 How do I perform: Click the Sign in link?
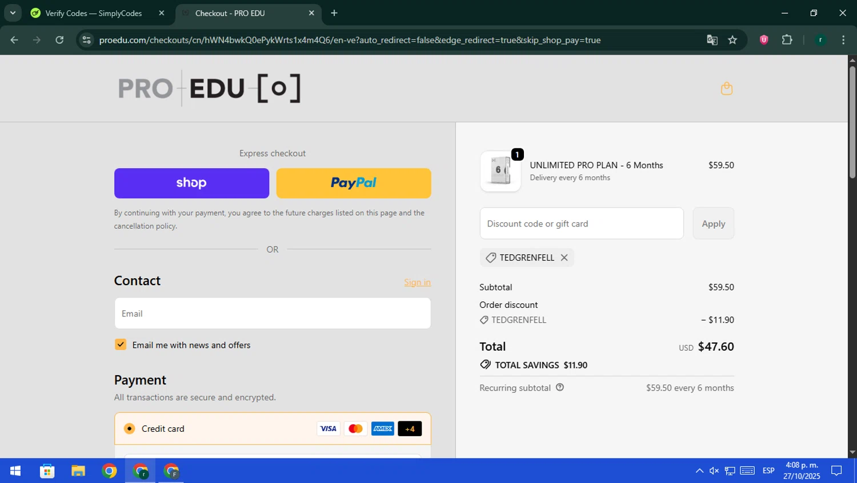click(417, 282)
